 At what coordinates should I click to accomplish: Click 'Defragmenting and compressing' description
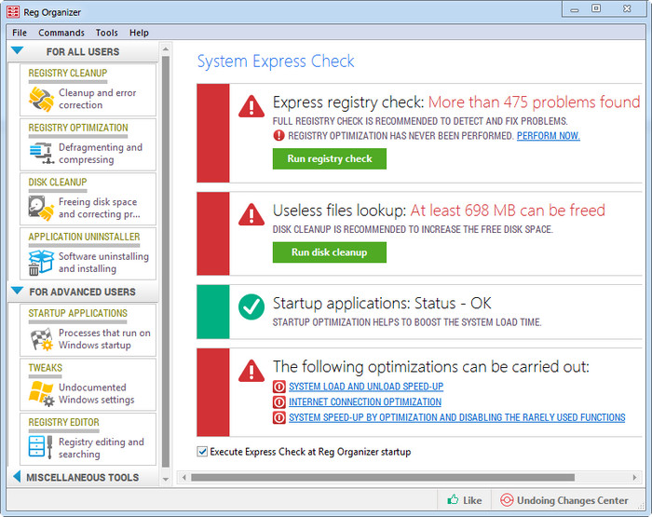click(x=101, y=154)
